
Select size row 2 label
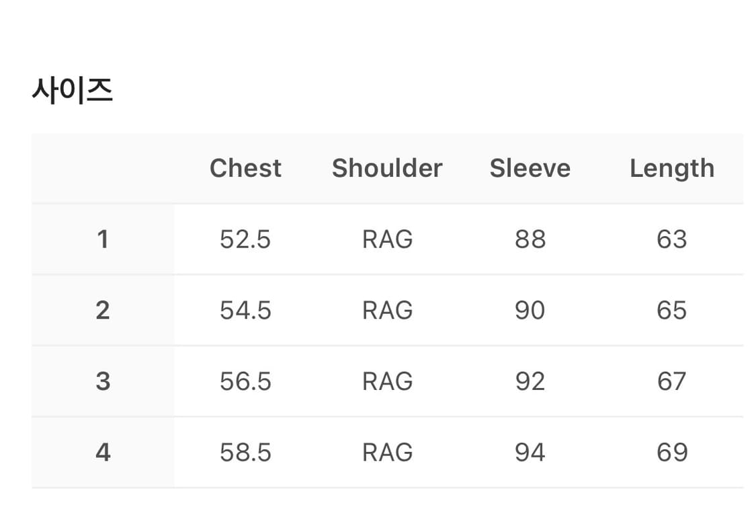(x=103, y=311)
